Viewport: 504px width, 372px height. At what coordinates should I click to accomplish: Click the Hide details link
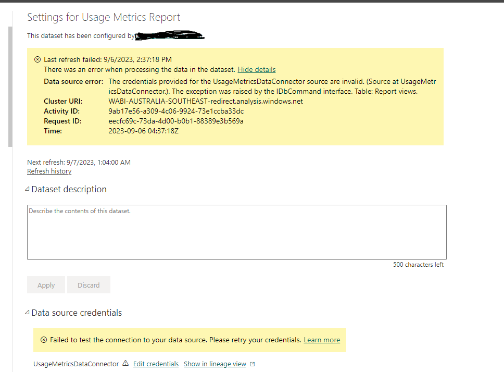[x=257, y=69]
